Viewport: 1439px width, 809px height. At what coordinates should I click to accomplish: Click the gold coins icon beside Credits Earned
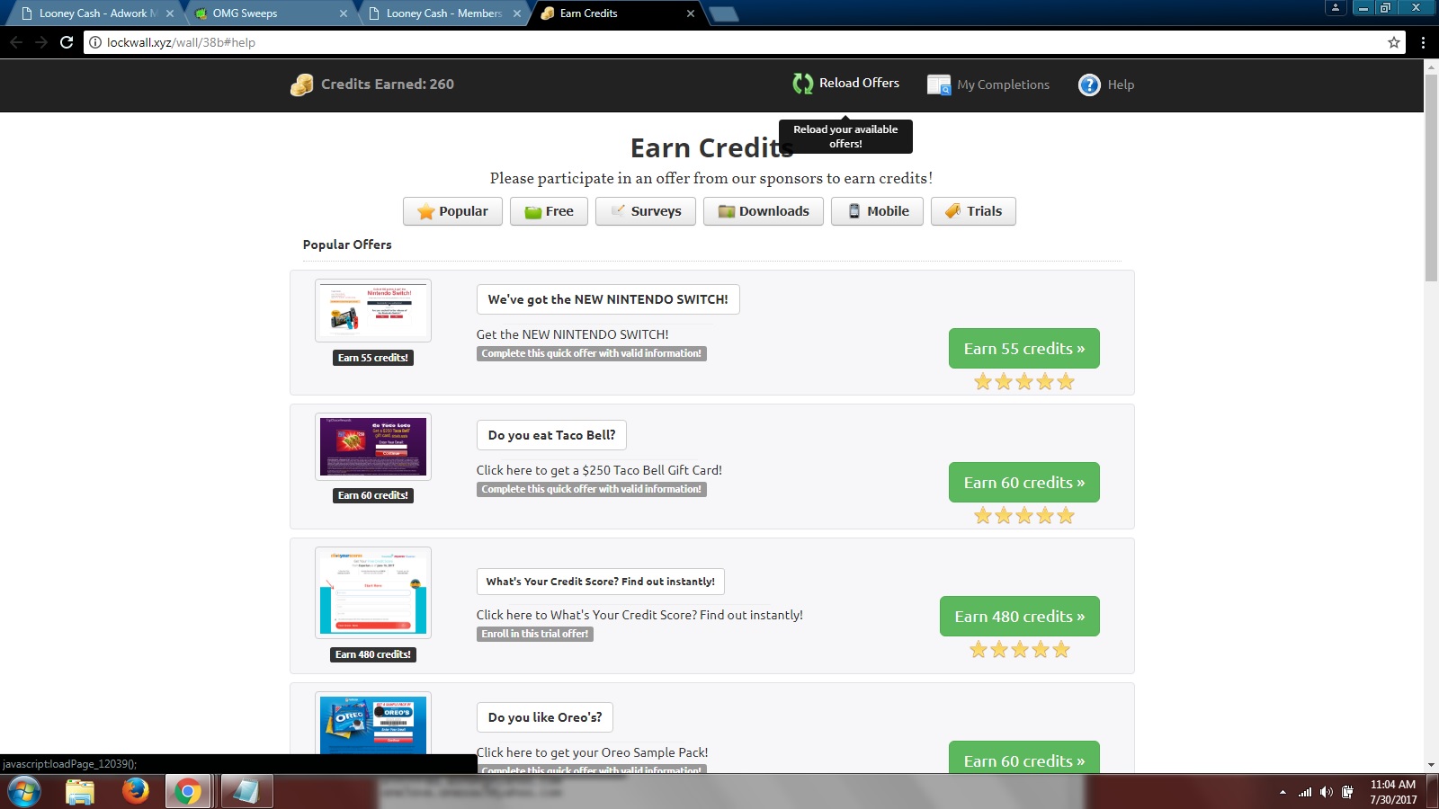pyautogui.click(x=301, y=84)
